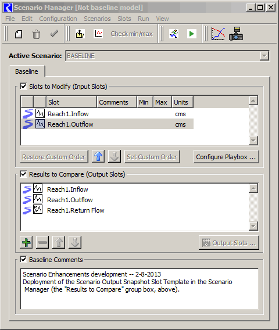Click output slots list scroll up arrow
This screenshot has width=279, height=330.
pos(253,188)
